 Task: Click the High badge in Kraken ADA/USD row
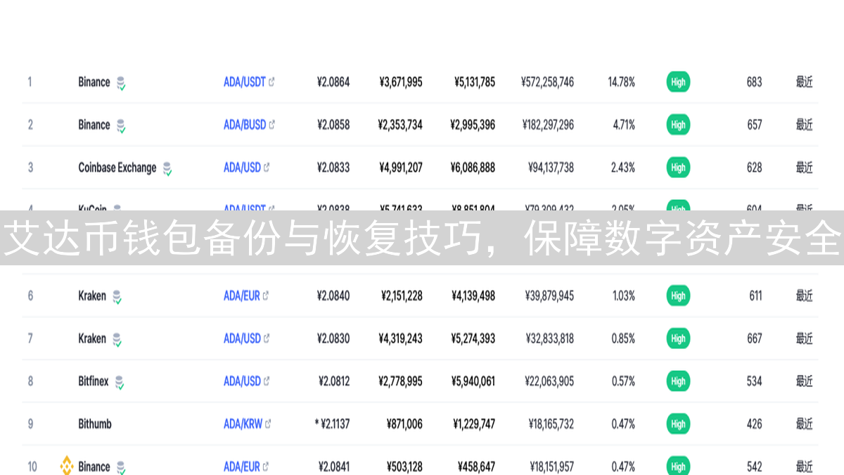(x=678, y=338)
